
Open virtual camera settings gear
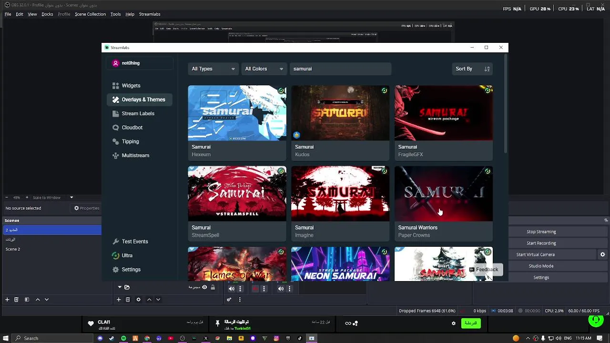[603, 254]
